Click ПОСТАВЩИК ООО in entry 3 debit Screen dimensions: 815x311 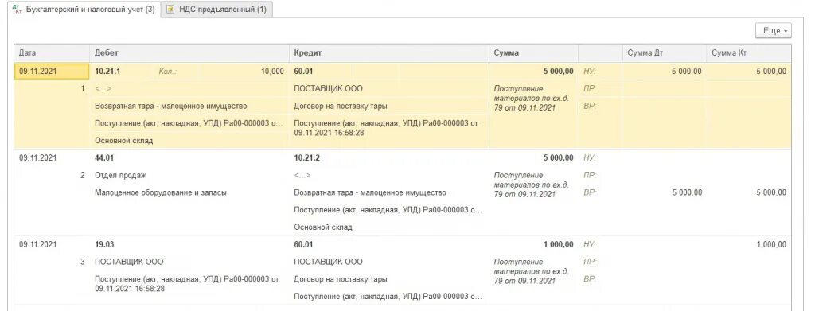pyautogui.click(x=129, y=262)
